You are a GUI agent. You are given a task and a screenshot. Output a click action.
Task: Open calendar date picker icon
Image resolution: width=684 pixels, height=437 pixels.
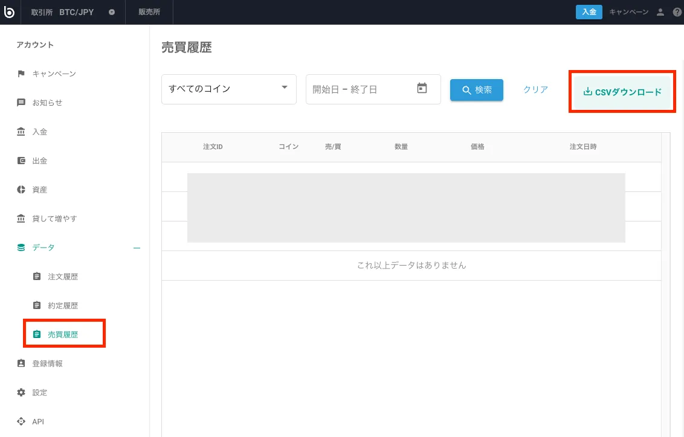point(422,89)
